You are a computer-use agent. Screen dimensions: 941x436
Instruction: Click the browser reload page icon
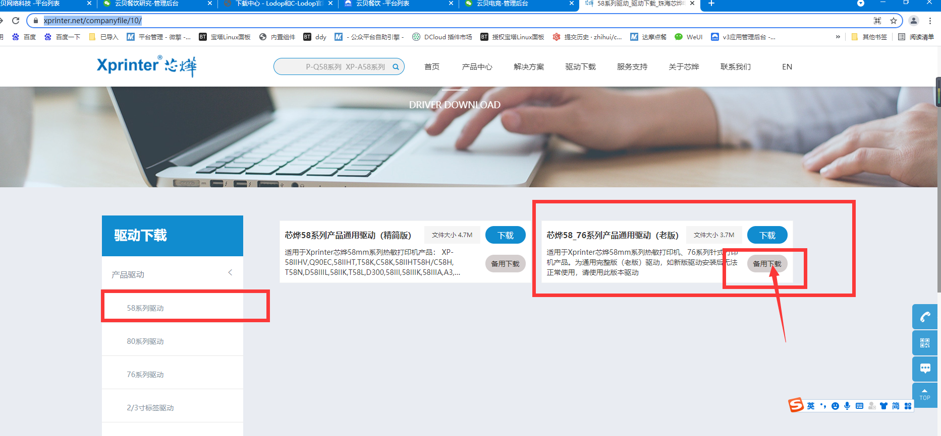pyautogui.click(x=16, y=21)
